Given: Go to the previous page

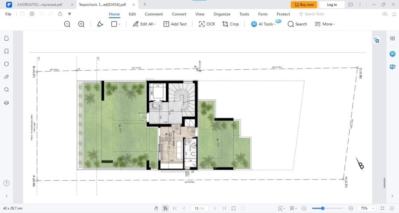Looking at the screenshot, I should pos(184,209).
